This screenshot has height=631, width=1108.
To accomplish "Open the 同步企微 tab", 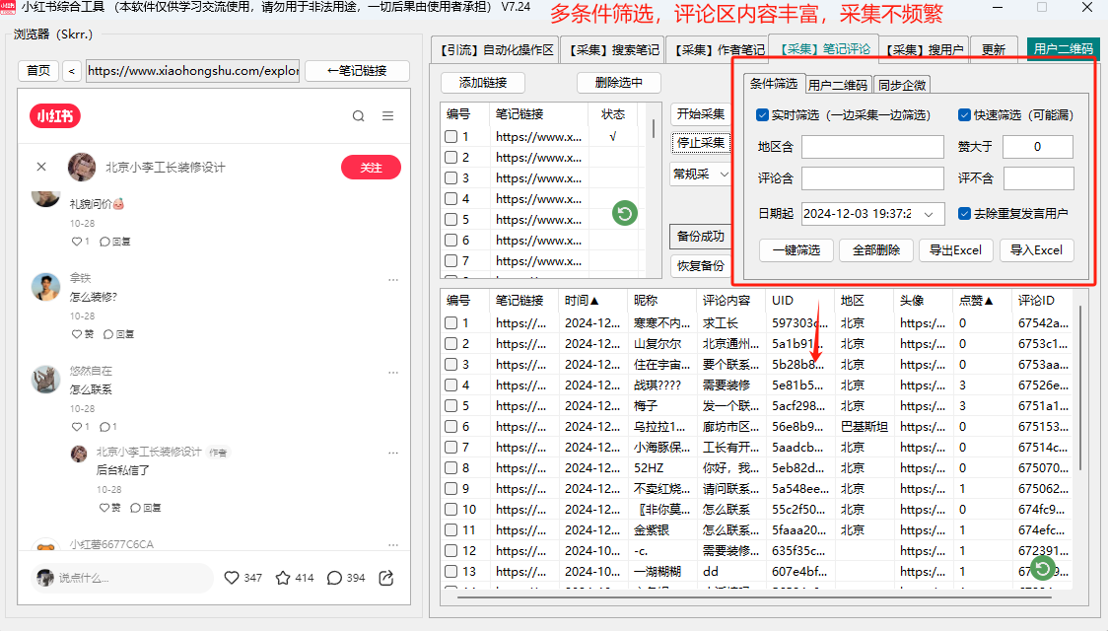I will (x=901, y=85).
